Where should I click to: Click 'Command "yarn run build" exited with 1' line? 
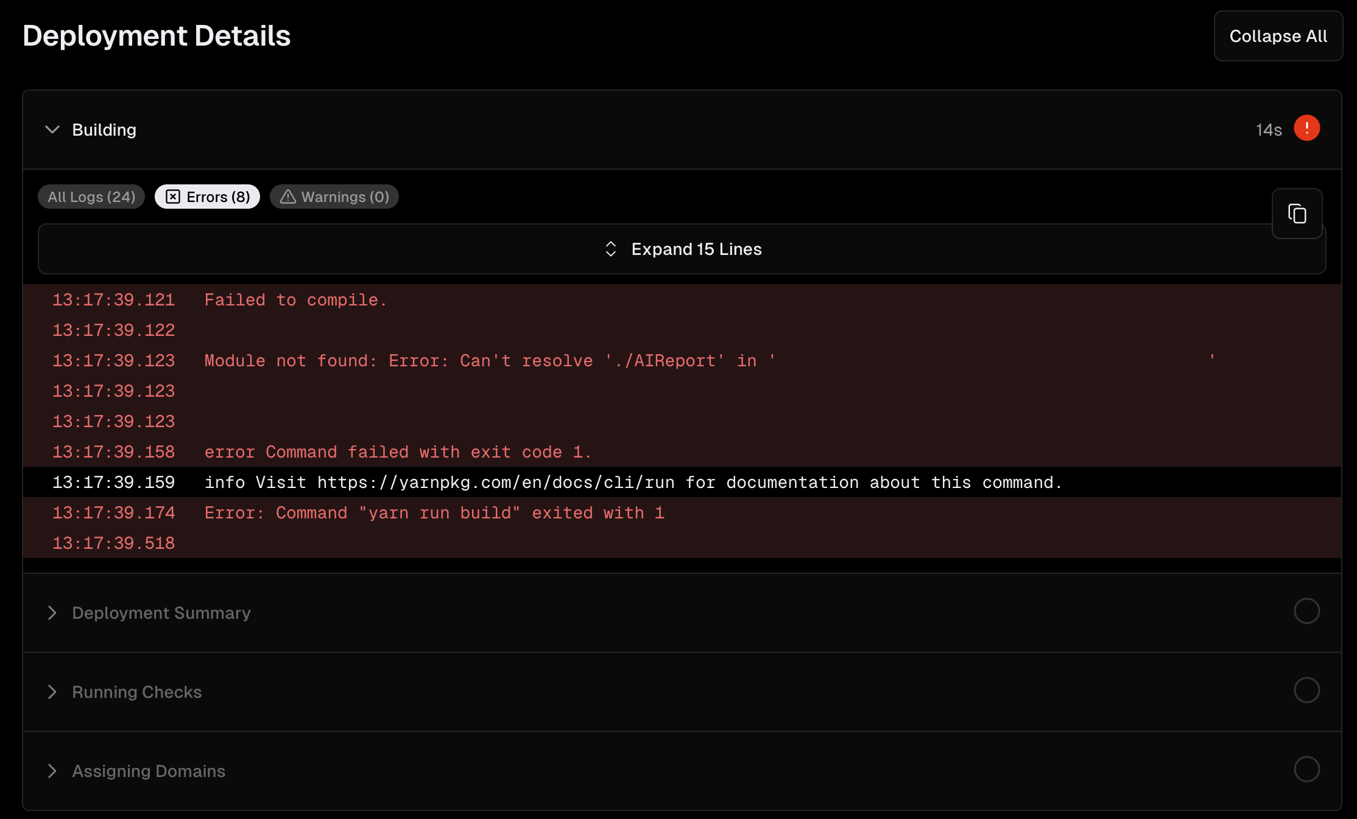[x=682, y=513]
